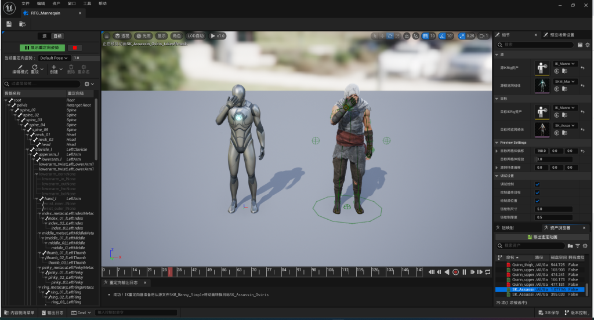Use selected asset arrow for source IKRig
This screenshot has height=320, width=594.
pyautogui.click(x=556, y=71)
